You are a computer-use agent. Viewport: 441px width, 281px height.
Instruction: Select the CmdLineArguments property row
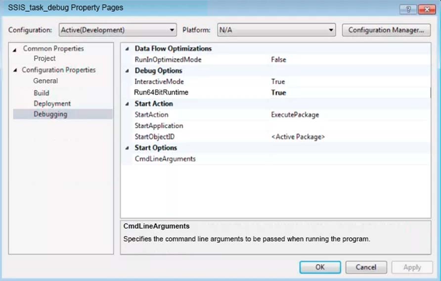(276, 159)
